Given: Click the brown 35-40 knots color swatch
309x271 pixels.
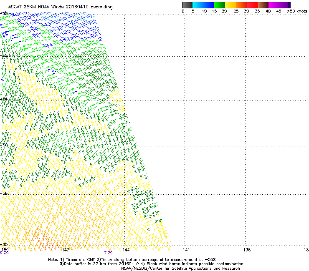Looking at the screenshot, I should click(263, 5).
